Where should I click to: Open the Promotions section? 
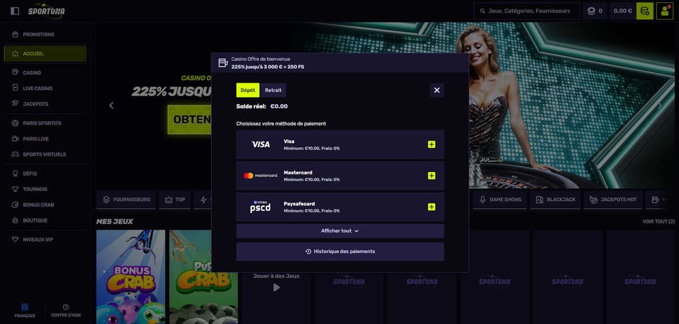tap(45, 35)
